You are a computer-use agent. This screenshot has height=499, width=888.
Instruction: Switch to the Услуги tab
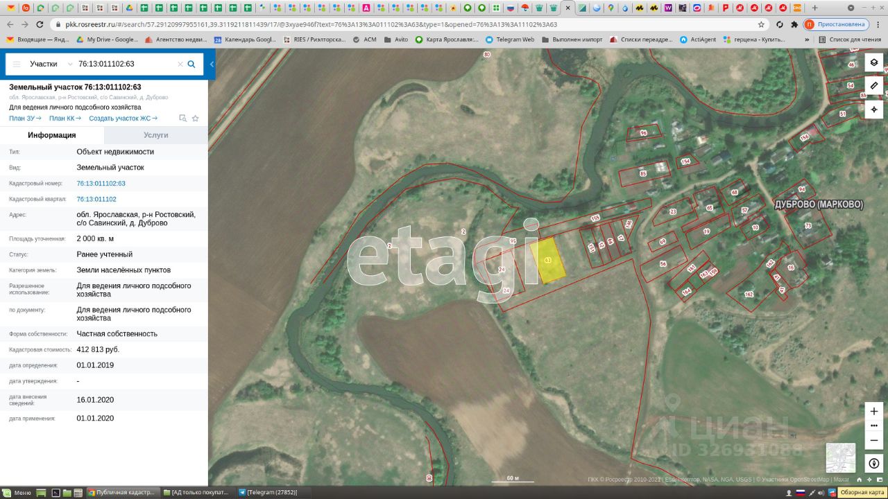click(155, 135)
